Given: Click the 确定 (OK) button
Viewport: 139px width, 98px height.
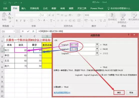Looking at the screenshot, I should [x=119, y=92].
